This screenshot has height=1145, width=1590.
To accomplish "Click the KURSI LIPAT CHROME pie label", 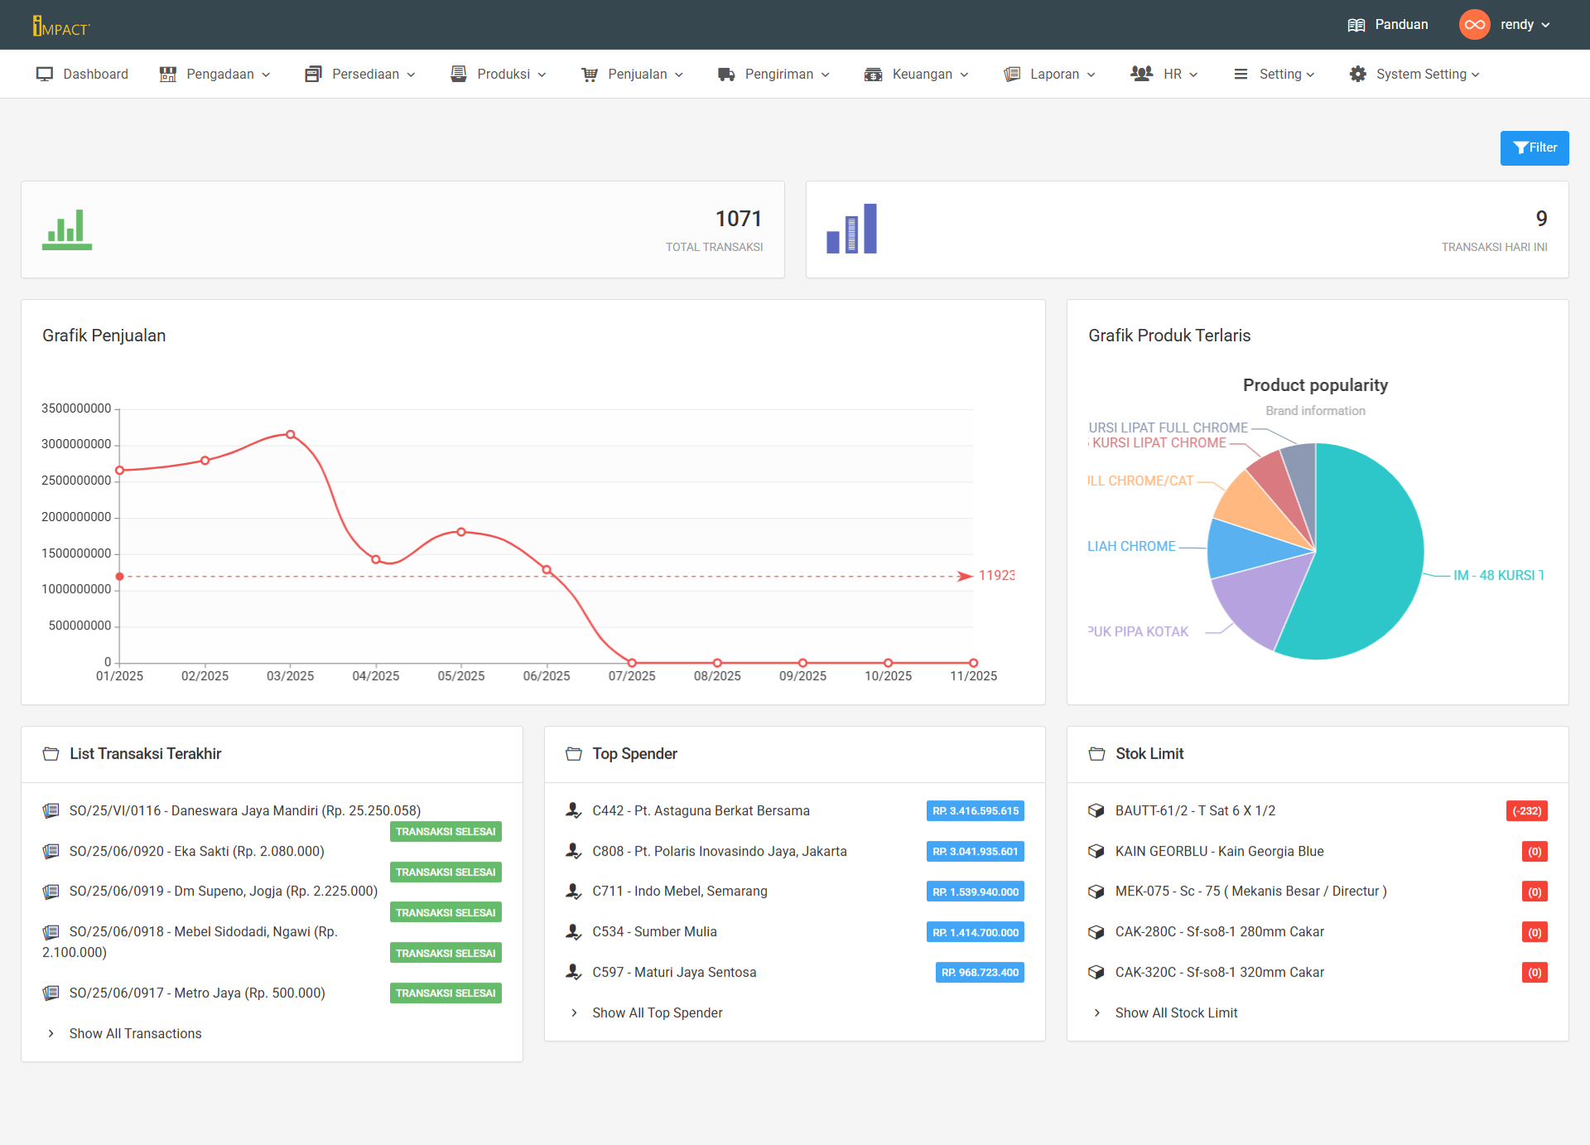I will click(x=1159, y=443).
